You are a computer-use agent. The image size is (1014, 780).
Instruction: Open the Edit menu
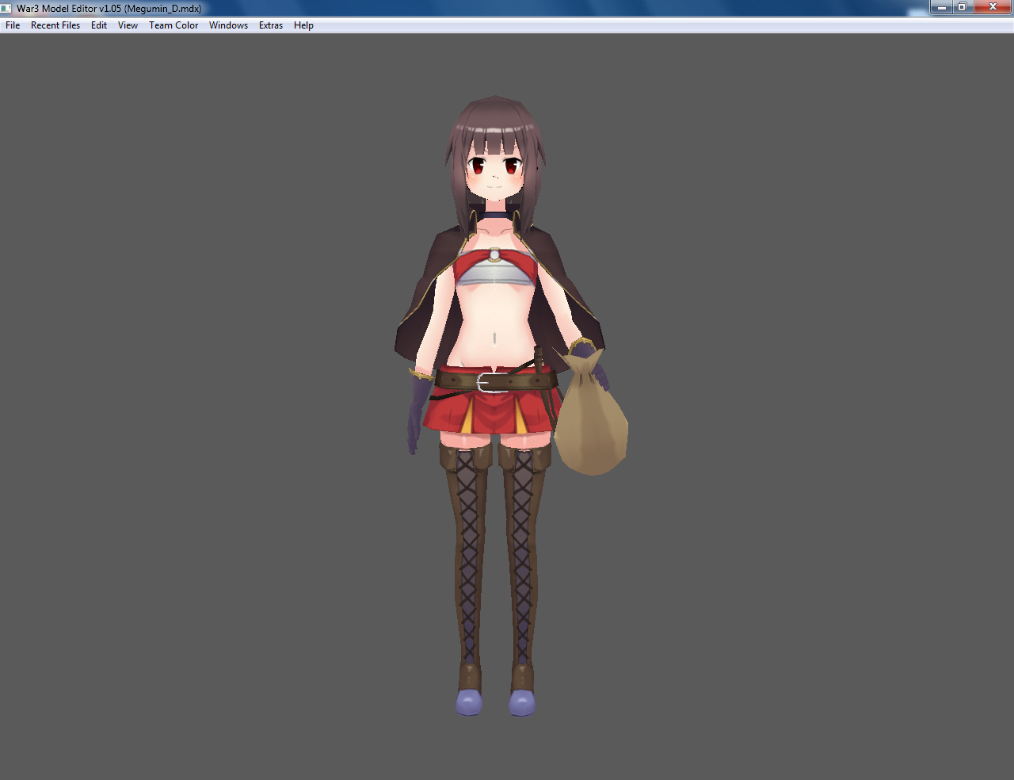[99, 25]
